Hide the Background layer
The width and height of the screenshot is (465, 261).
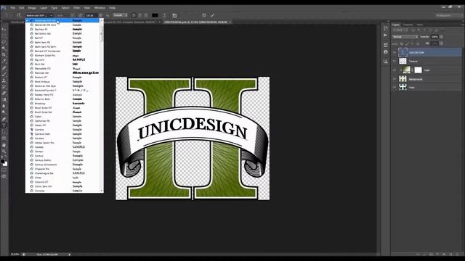tap(395, 79)
